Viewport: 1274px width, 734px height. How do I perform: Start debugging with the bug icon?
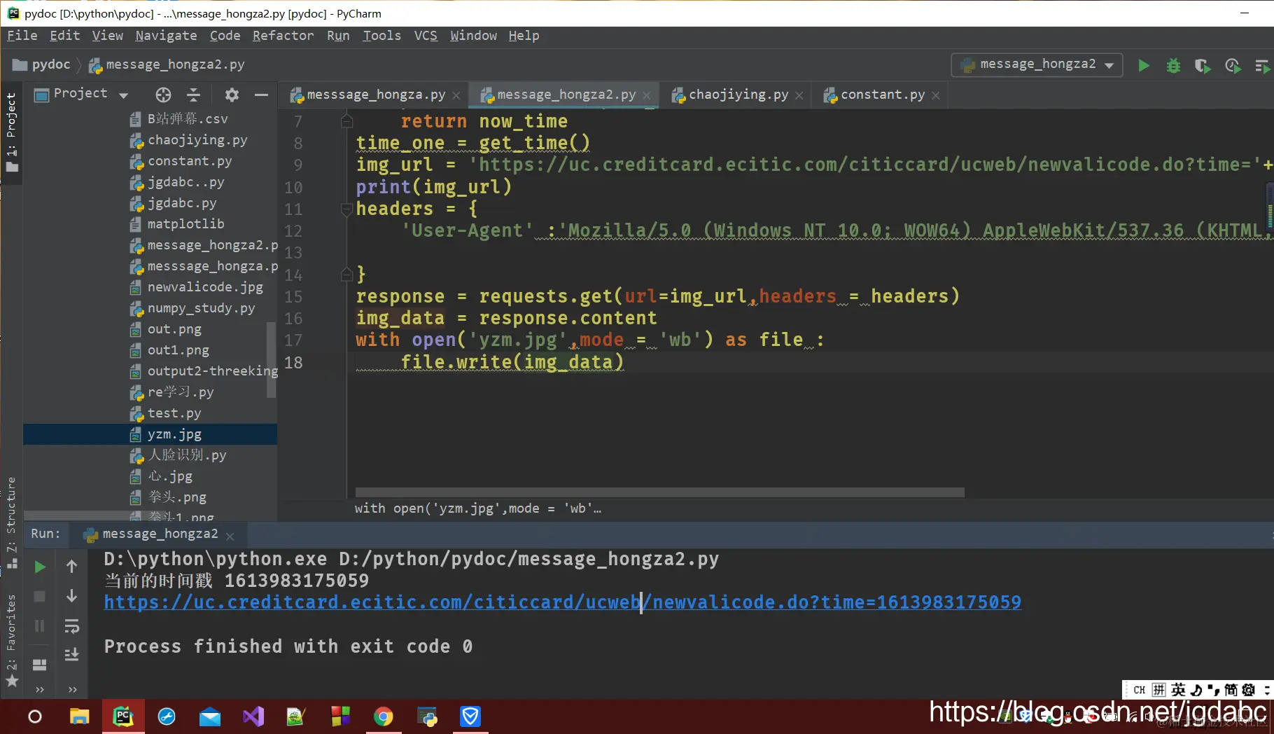1174,65
